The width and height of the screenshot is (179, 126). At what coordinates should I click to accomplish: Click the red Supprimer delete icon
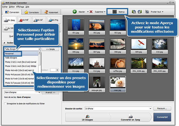(x=91, y=12)
